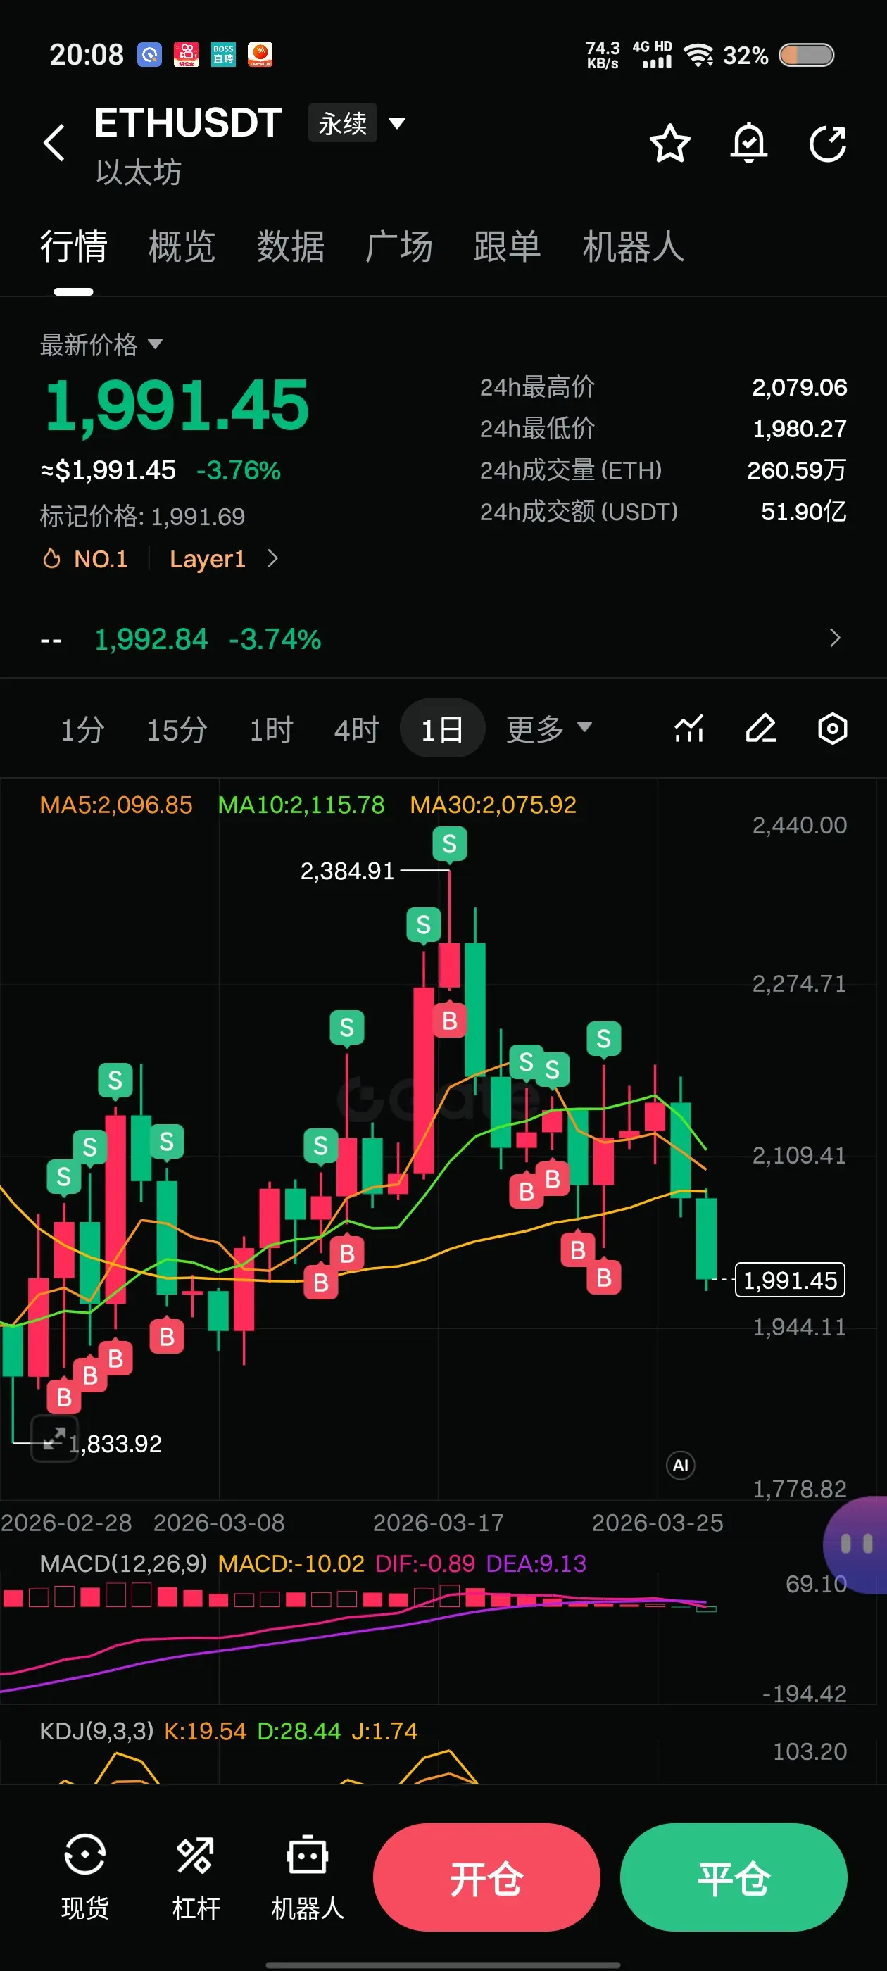Tap the S marker above 2,384.91 high
This screenshot has width=887, height=1971.
tap(449, 844)
